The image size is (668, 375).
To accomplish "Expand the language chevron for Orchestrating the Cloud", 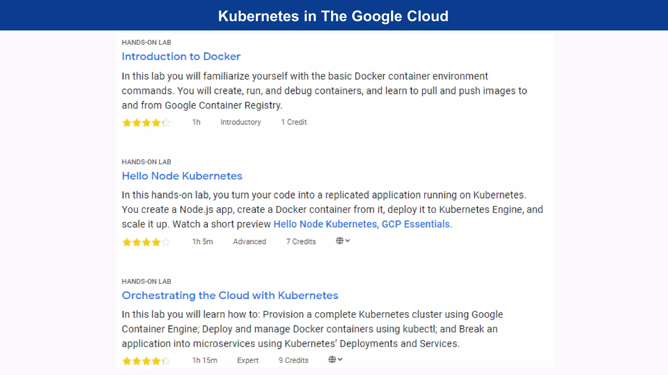I will click(340, 359).
